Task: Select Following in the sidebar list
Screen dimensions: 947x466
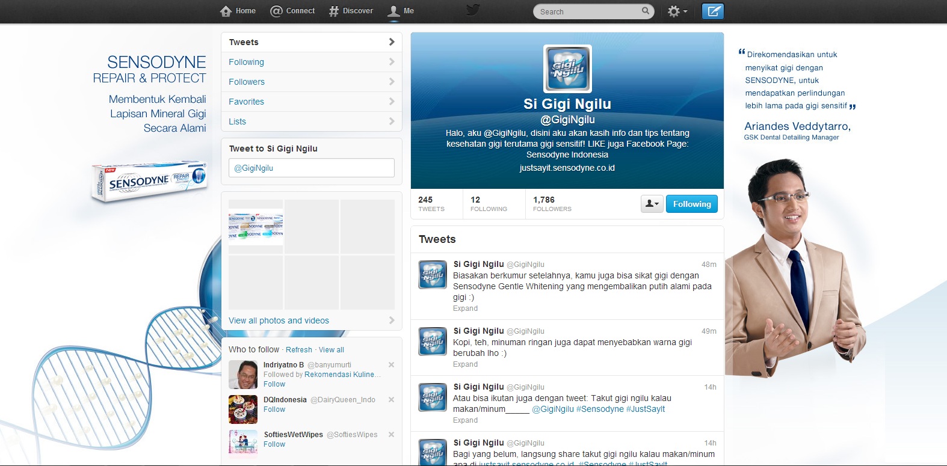Action: [312, 62]
